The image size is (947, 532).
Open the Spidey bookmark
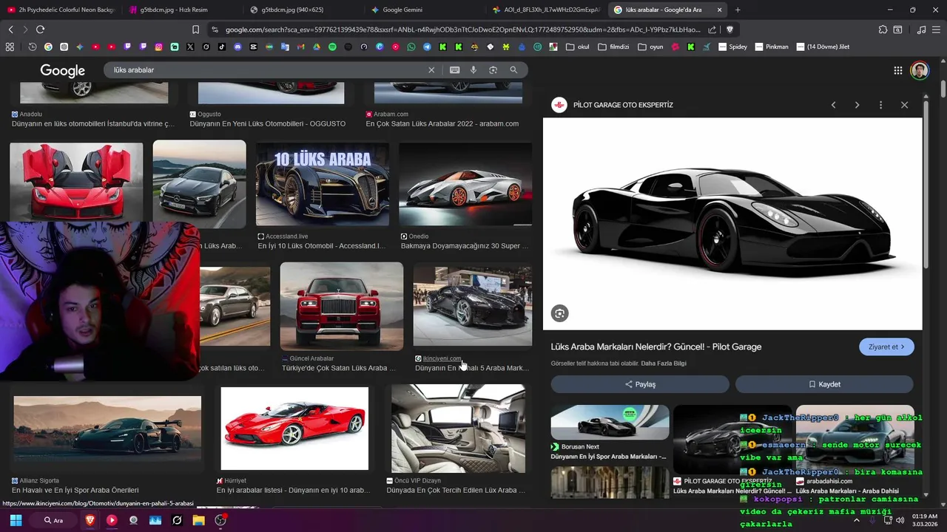click(x=732, y=47)
